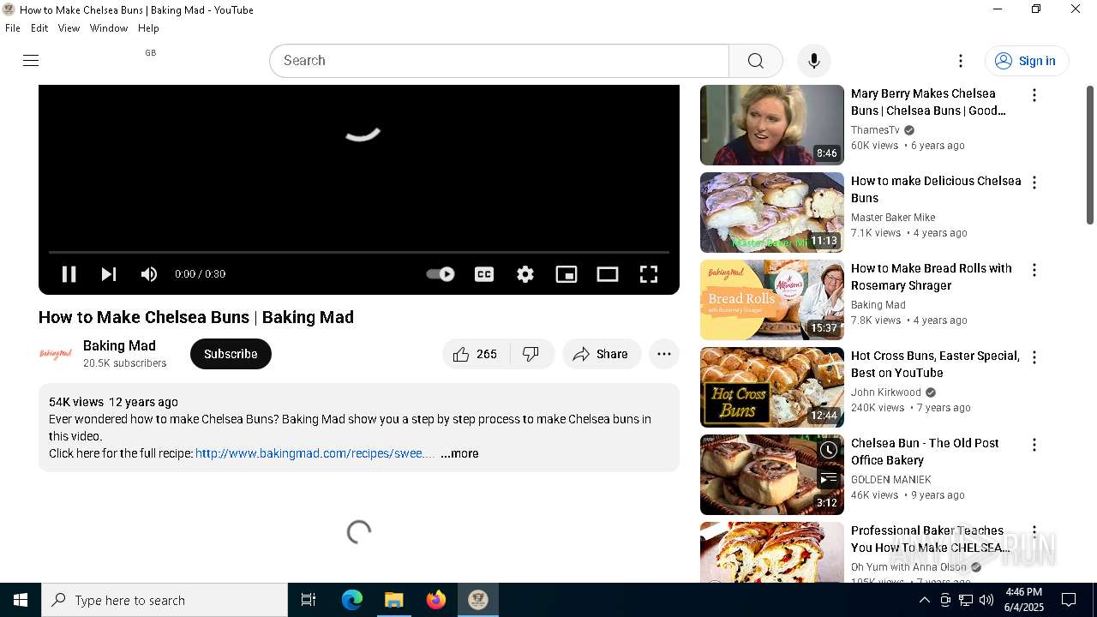This screenshot has width=1097, height=617.
Task: Toggle closed captions on the player
Action: 484,274
